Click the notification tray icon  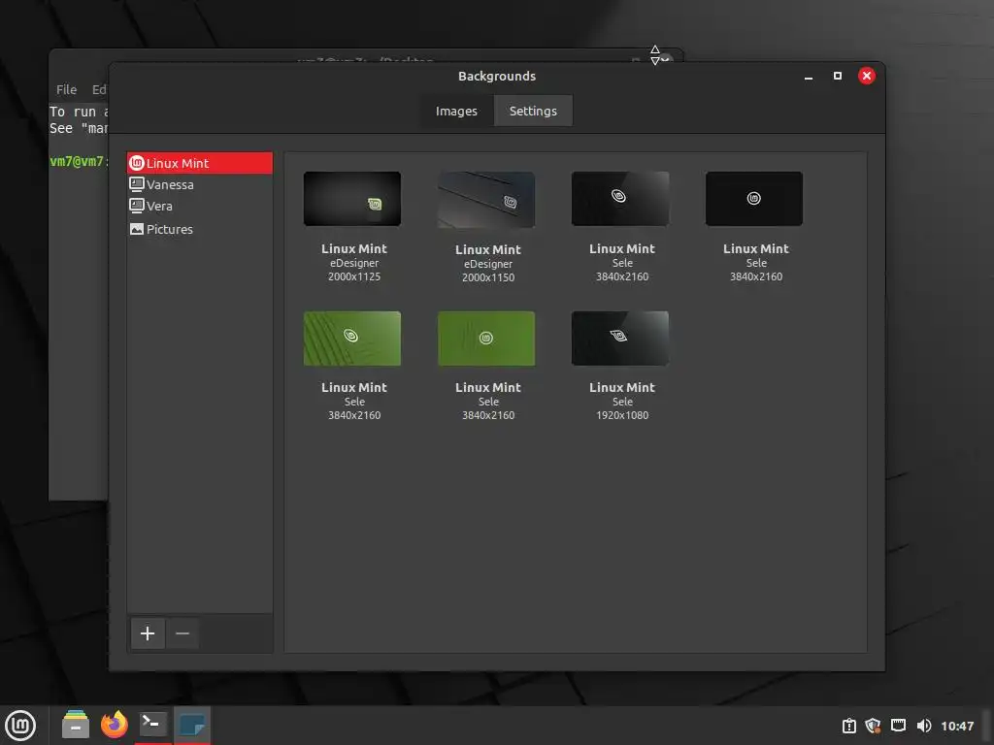coord(848,726)
